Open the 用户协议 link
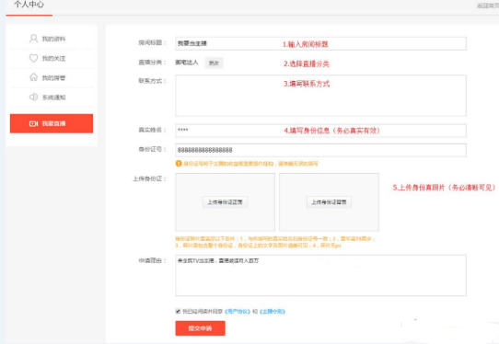 tap(238, 312)
